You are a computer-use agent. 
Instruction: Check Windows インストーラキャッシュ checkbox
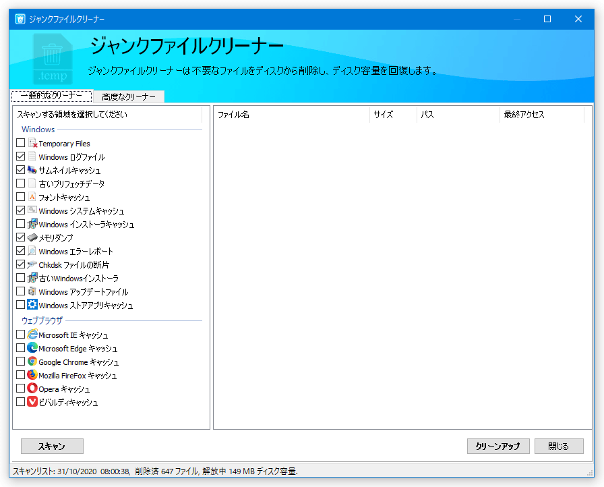[x=21, y=224]
